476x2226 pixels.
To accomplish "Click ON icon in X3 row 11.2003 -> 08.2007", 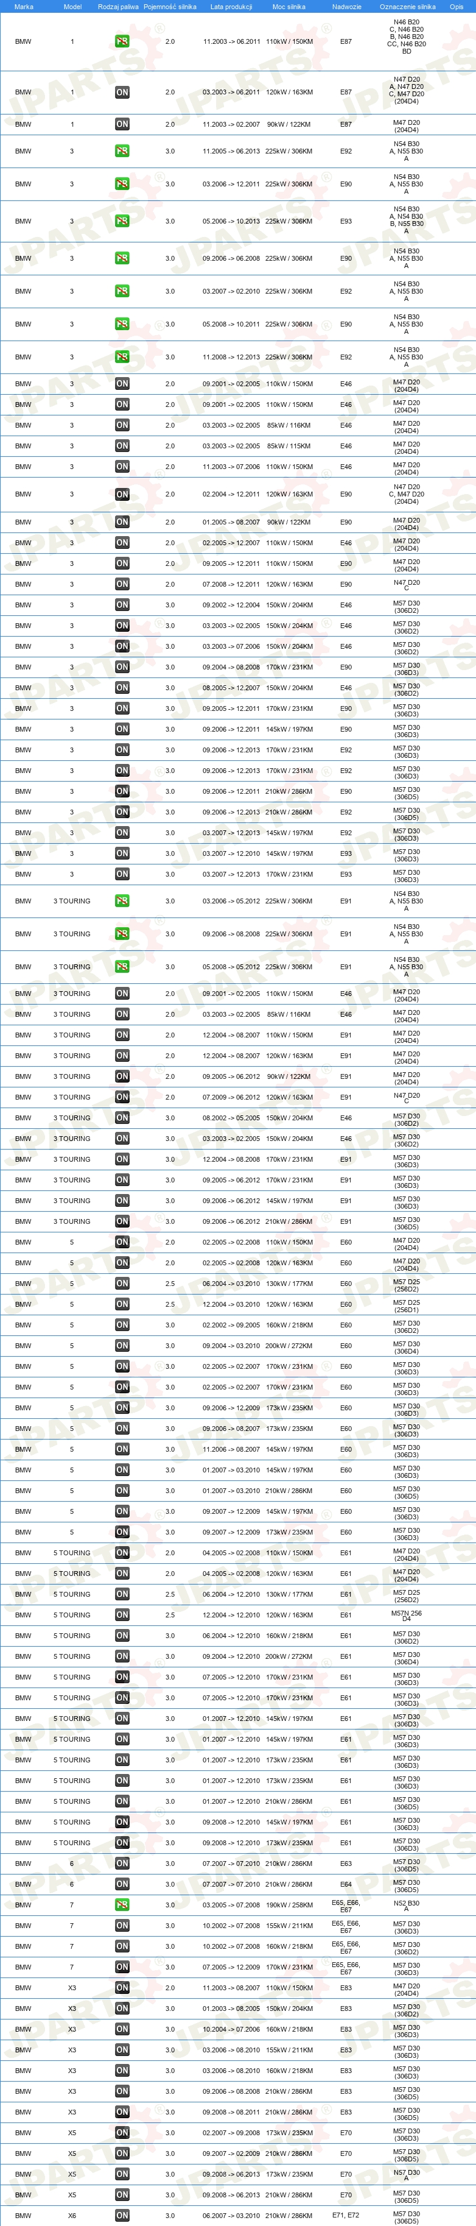I will [x=122, y=1987].
